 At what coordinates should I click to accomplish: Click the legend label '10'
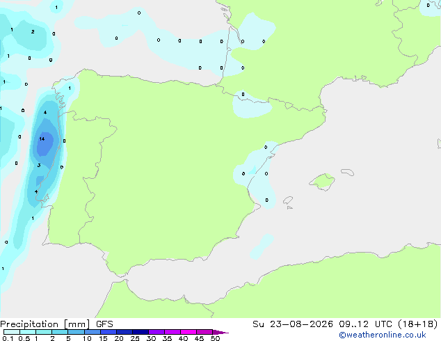pos(87,338)
